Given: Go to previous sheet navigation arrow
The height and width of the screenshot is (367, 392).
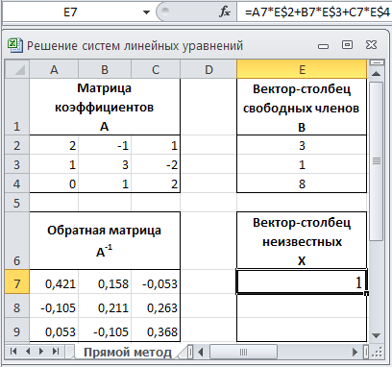Looking at the screenshot, I should tap(28, 352).
